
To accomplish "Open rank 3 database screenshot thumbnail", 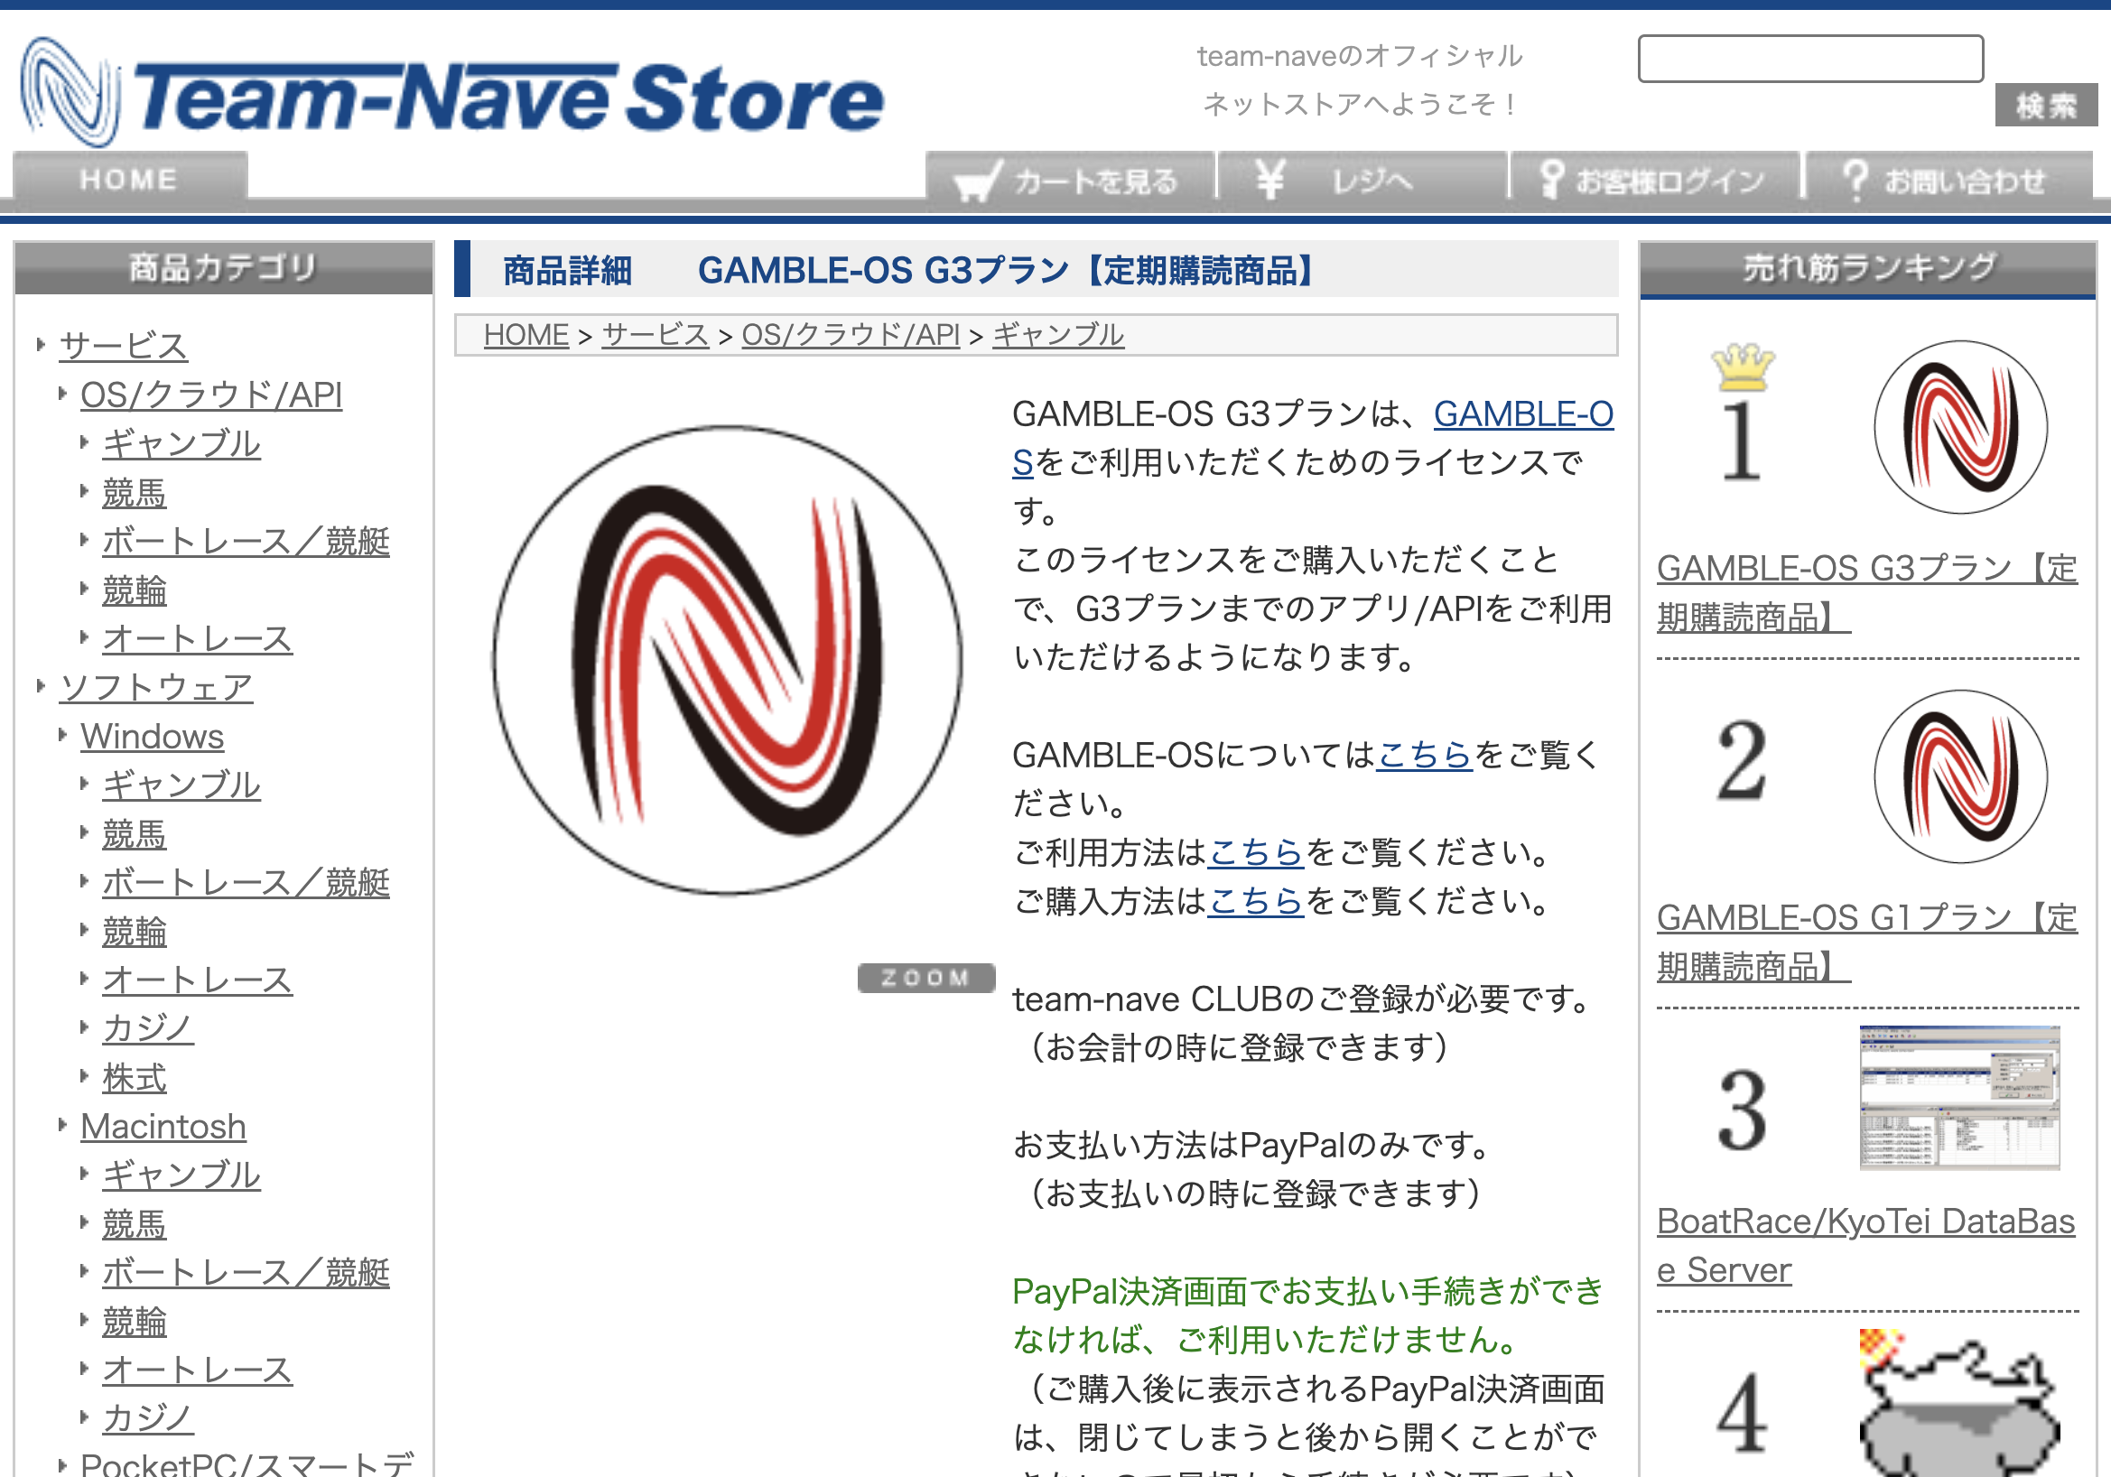I will point(1959,1099).
